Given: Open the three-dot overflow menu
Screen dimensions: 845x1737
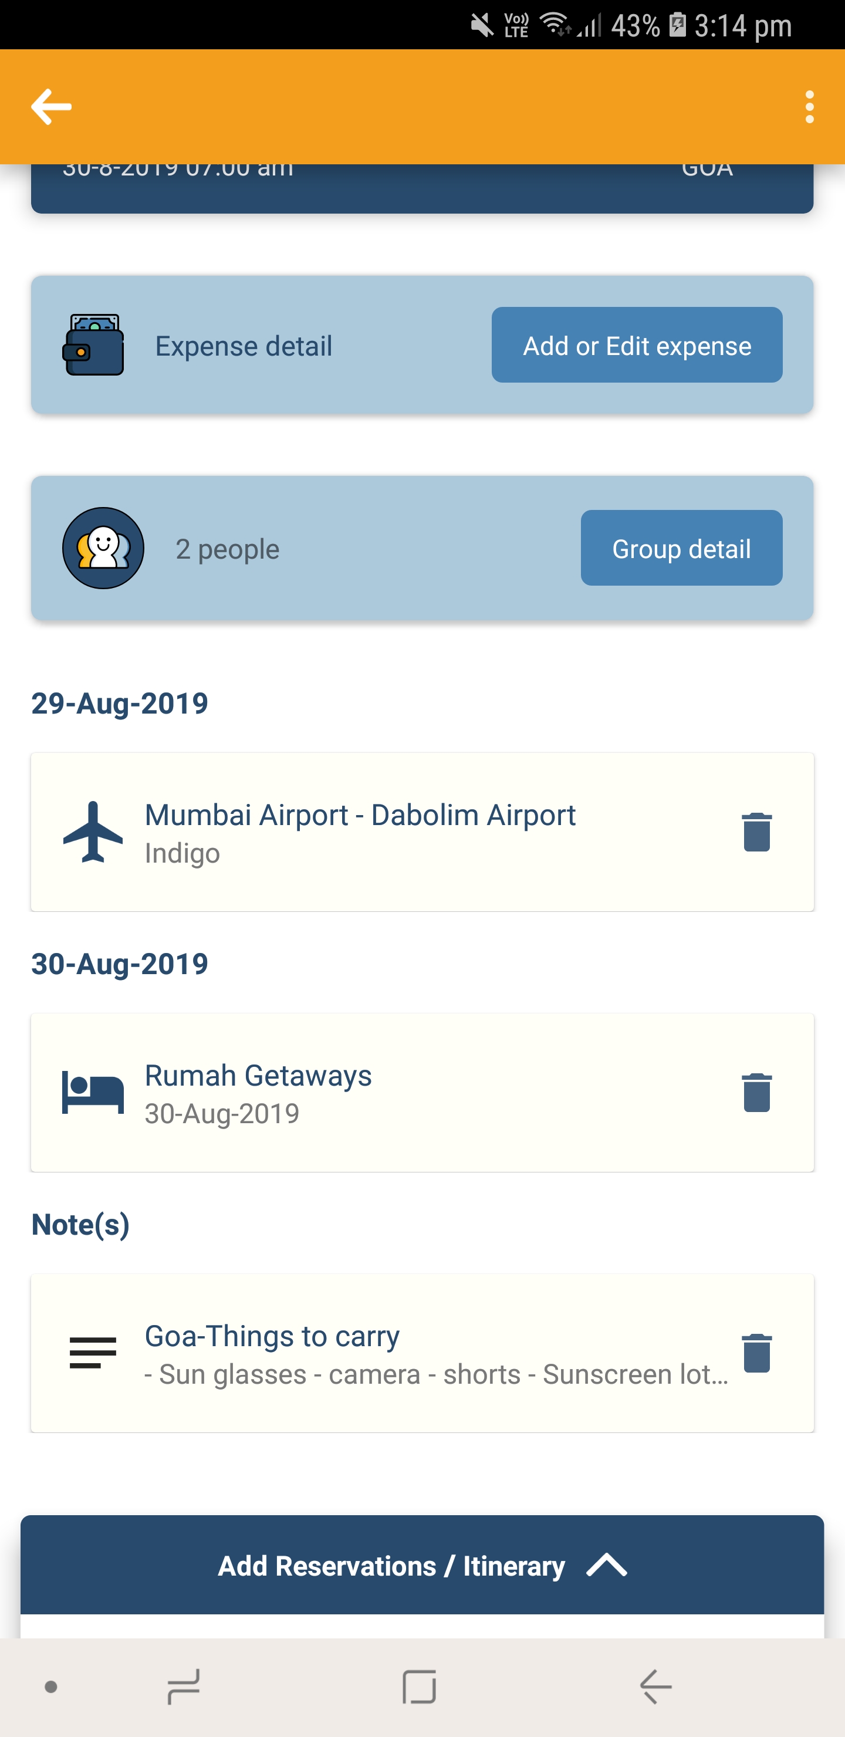Looking at the screenshot, I should point(809,107).
